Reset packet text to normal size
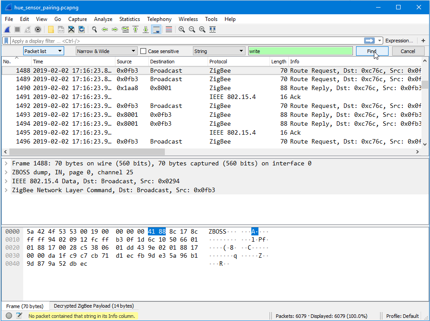Screen dimensions: 430x321 [x=202, y=29]
